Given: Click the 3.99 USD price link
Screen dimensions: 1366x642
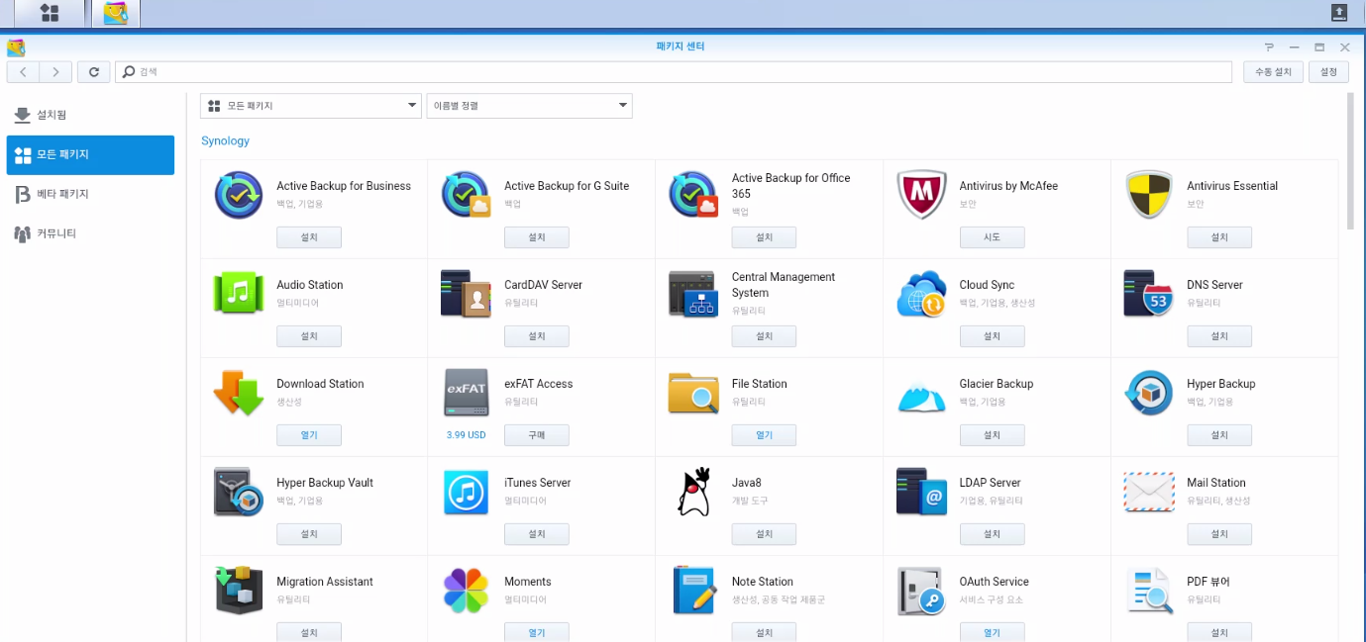Looking at the screenshot, I should (x=466, y=435).
